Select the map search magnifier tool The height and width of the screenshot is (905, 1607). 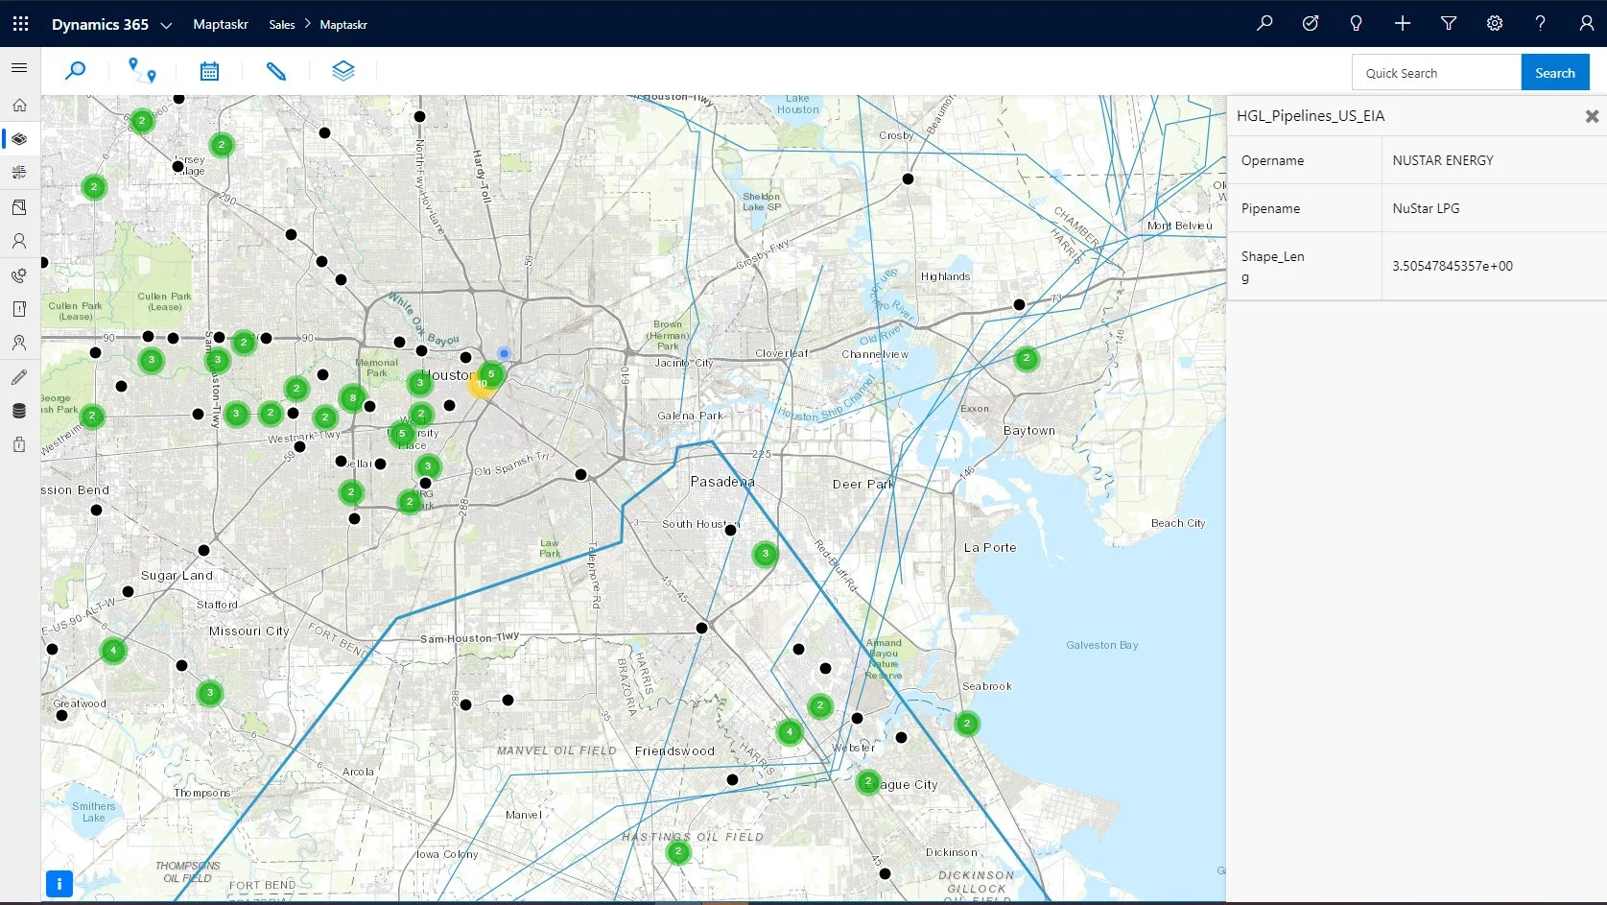[75, 71]
